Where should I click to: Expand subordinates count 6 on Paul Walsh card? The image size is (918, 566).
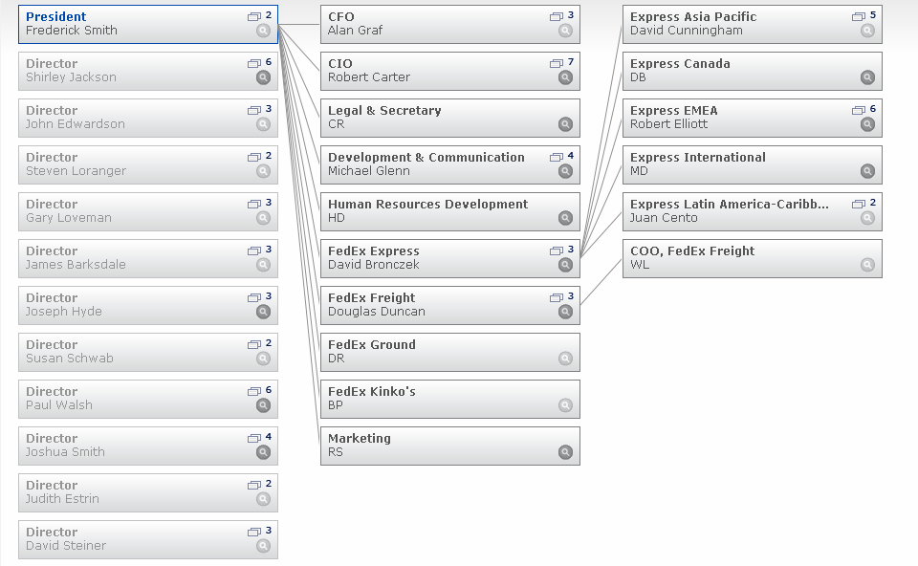[259, 390]
